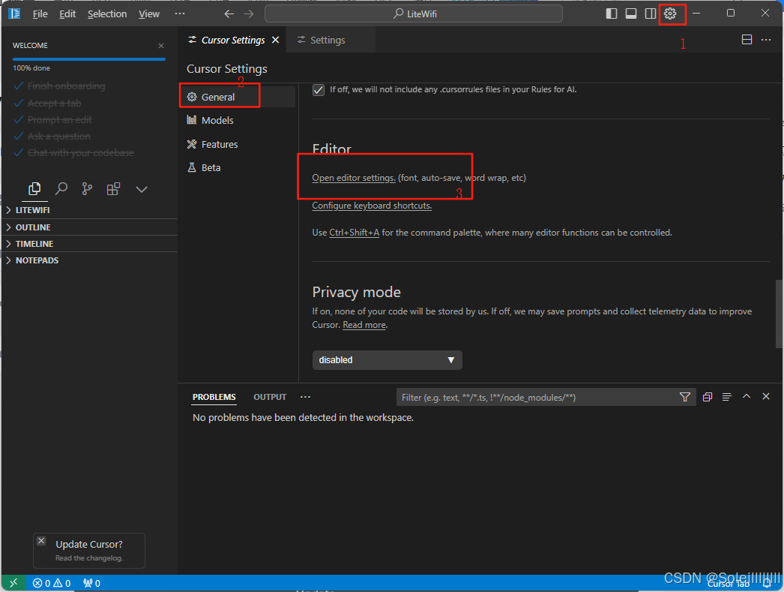Open Search magnifier in sidebar
Viewport: 784px width, 592px height.
coord(61,188)
